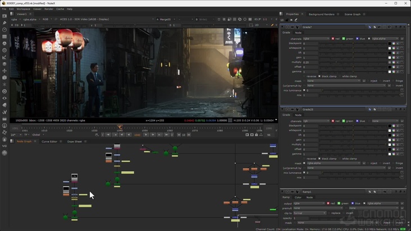Open the Grade7 mask channel dropdown
The image size is (411, 231).
click(x=332, y=81)
